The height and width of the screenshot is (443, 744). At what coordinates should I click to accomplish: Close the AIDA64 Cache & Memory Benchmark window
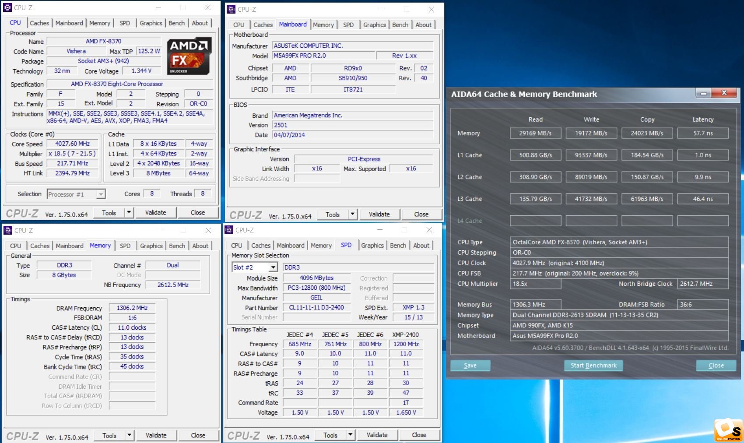(x=724, y=93)
